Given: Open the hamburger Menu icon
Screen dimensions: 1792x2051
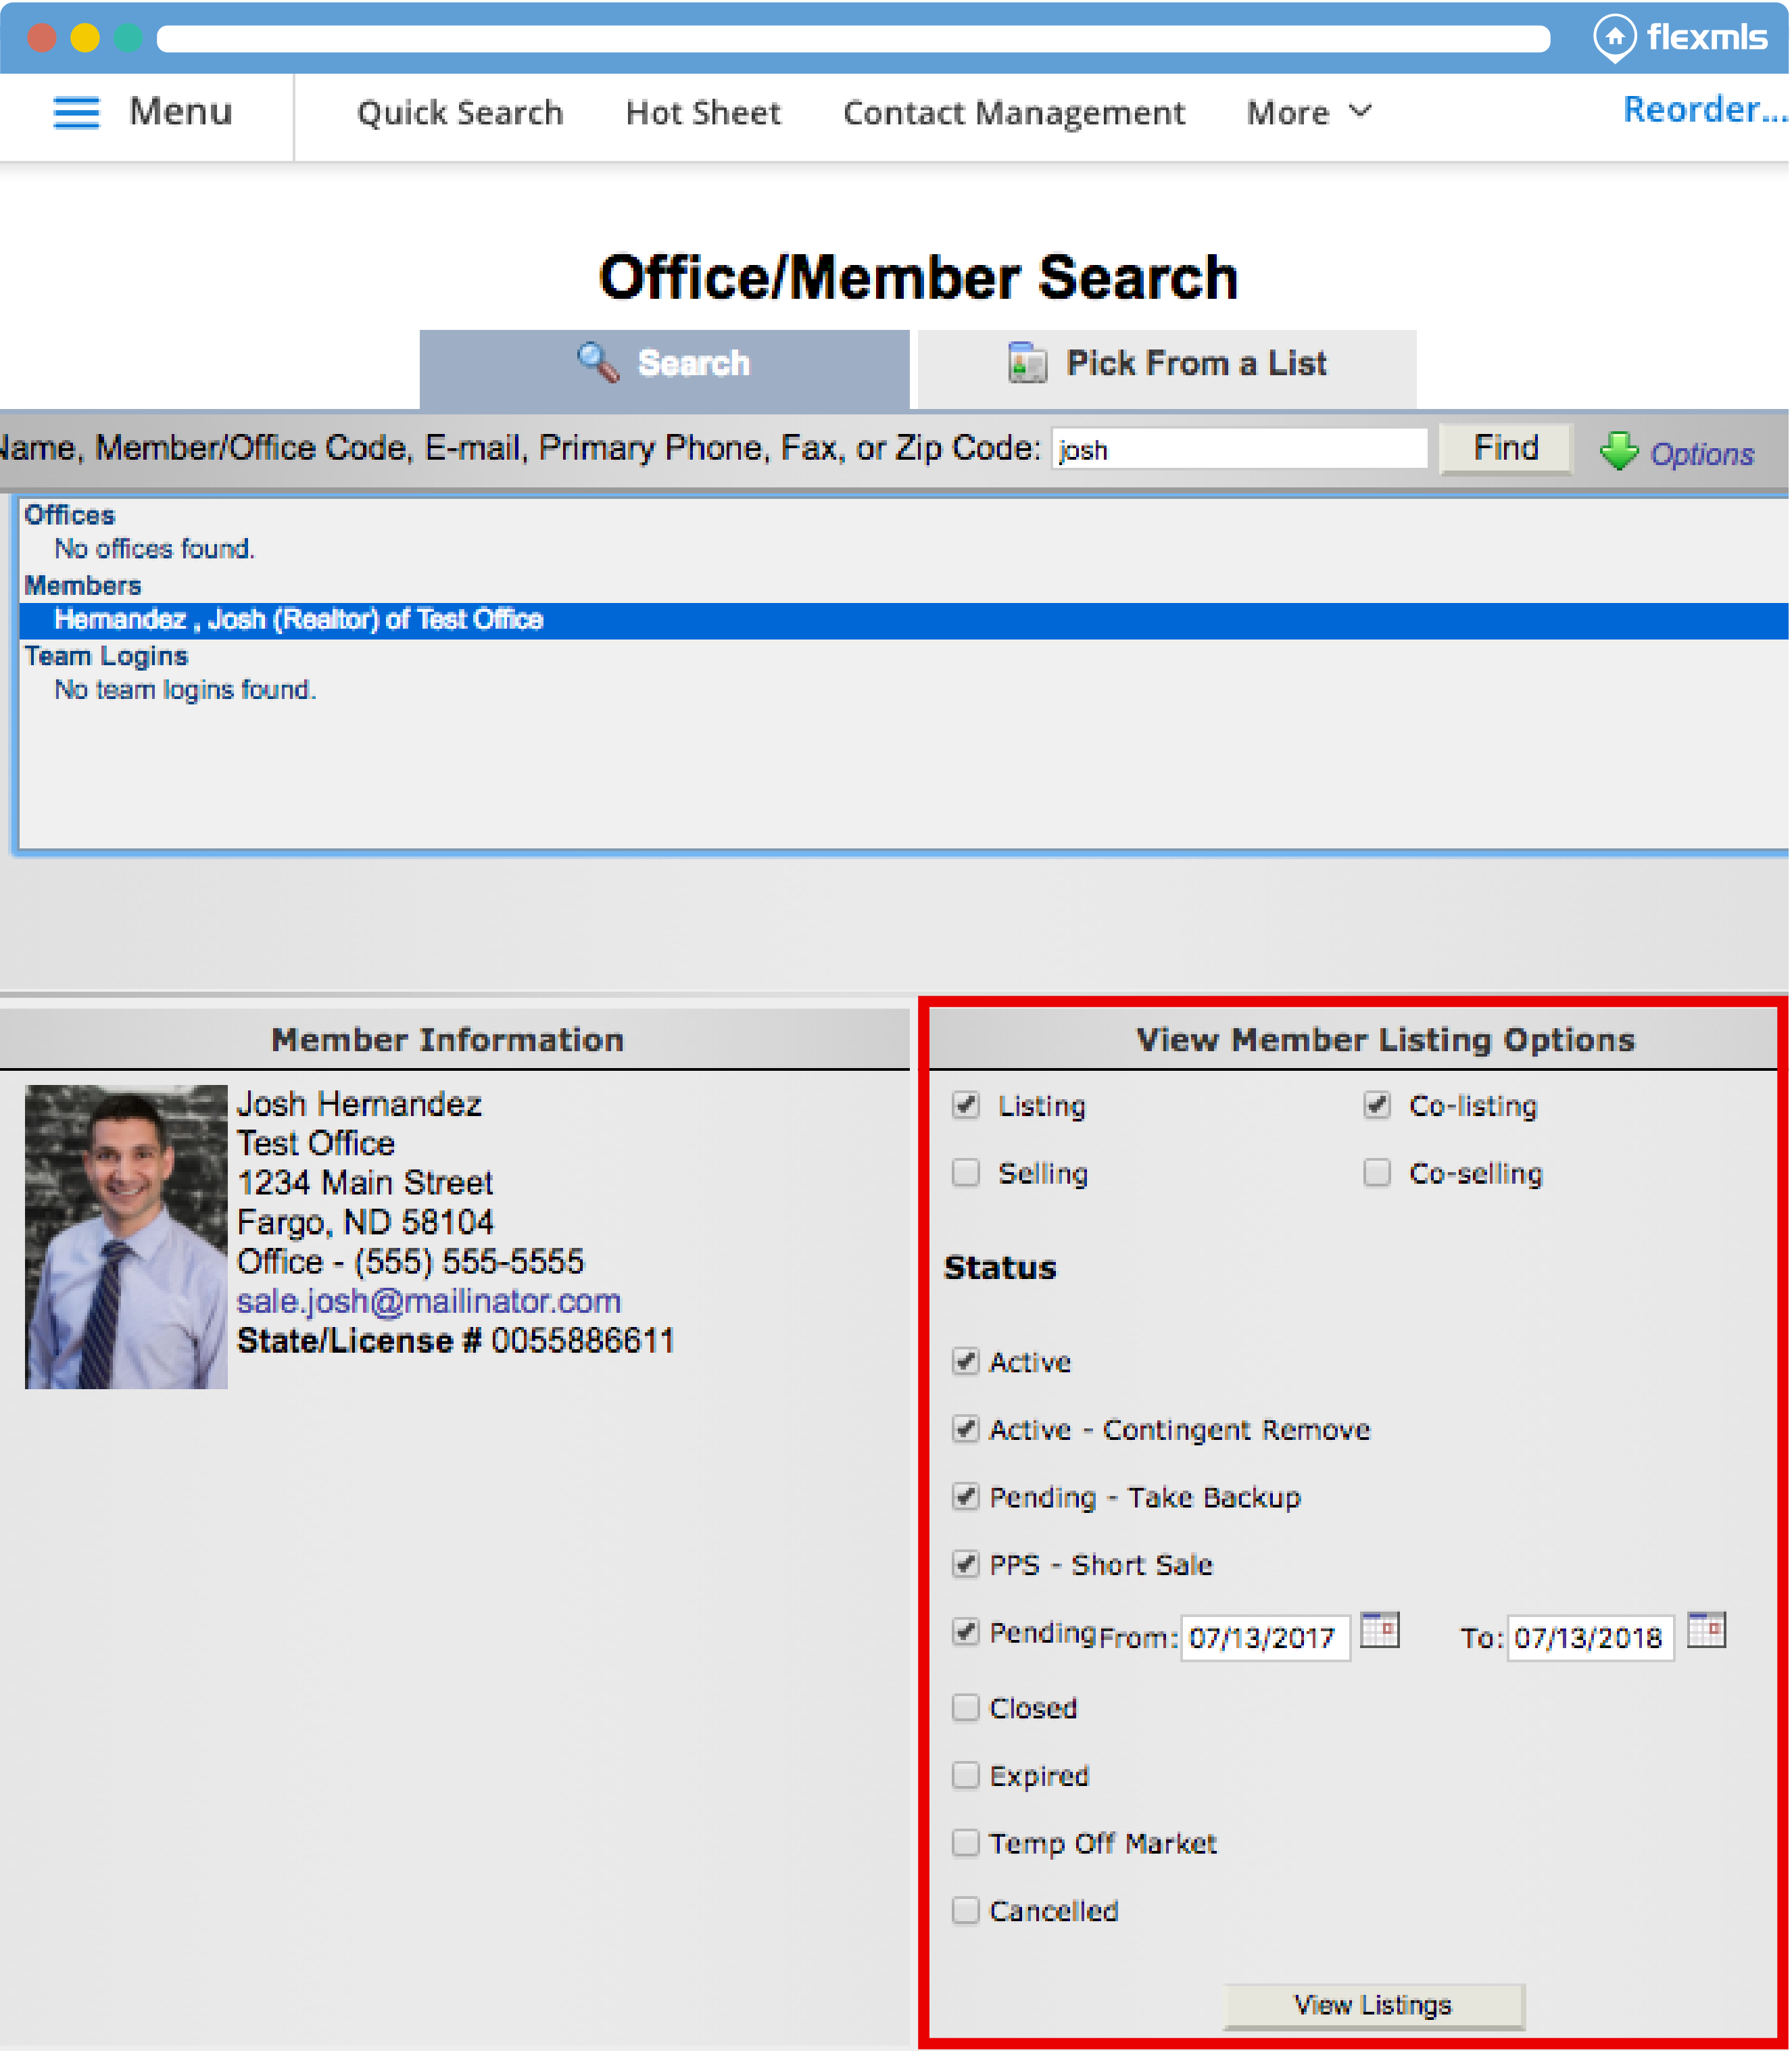Looking at the screenshot, I should tap(76, 112).
